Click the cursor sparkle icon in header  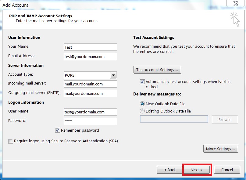point(235,19)
